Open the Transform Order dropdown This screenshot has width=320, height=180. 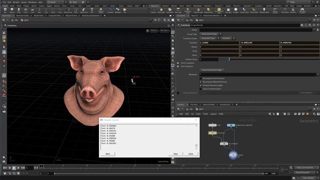coord(209,38)
